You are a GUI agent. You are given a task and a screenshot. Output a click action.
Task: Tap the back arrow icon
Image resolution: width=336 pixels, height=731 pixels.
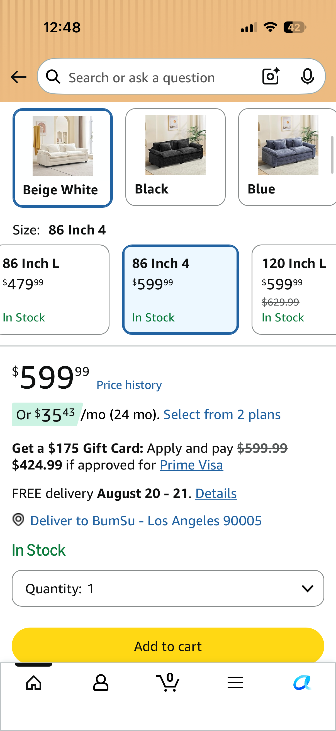pos(18,77)
